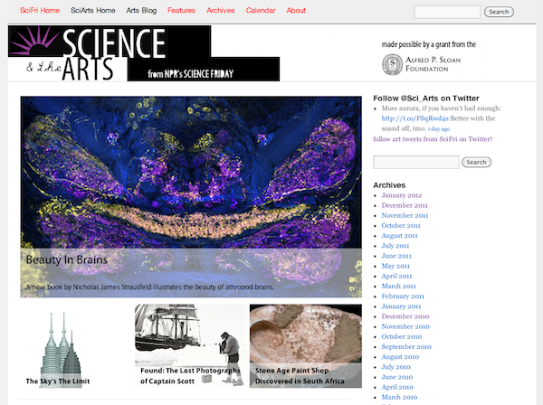Open the SciFri Home nav link

coord(40,10)
